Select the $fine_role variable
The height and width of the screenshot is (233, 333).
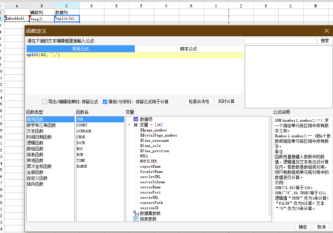150,146
